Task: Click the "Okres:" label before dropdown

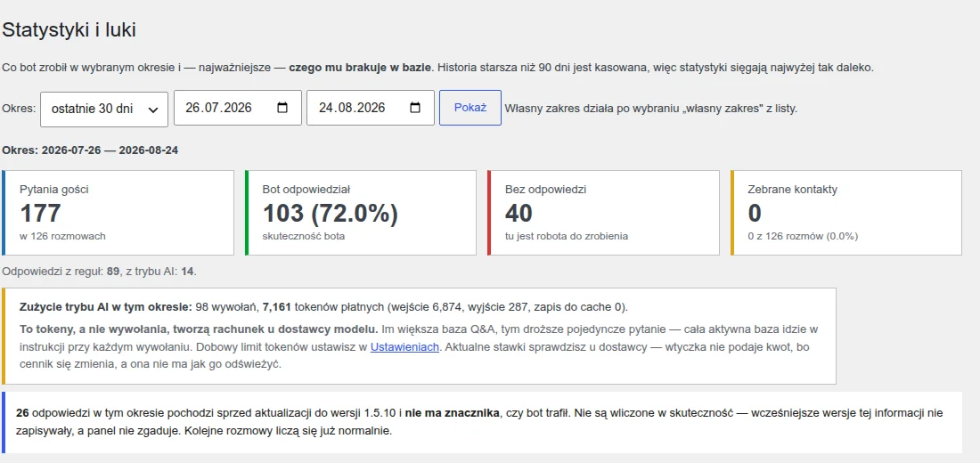Action: [19, 109]
